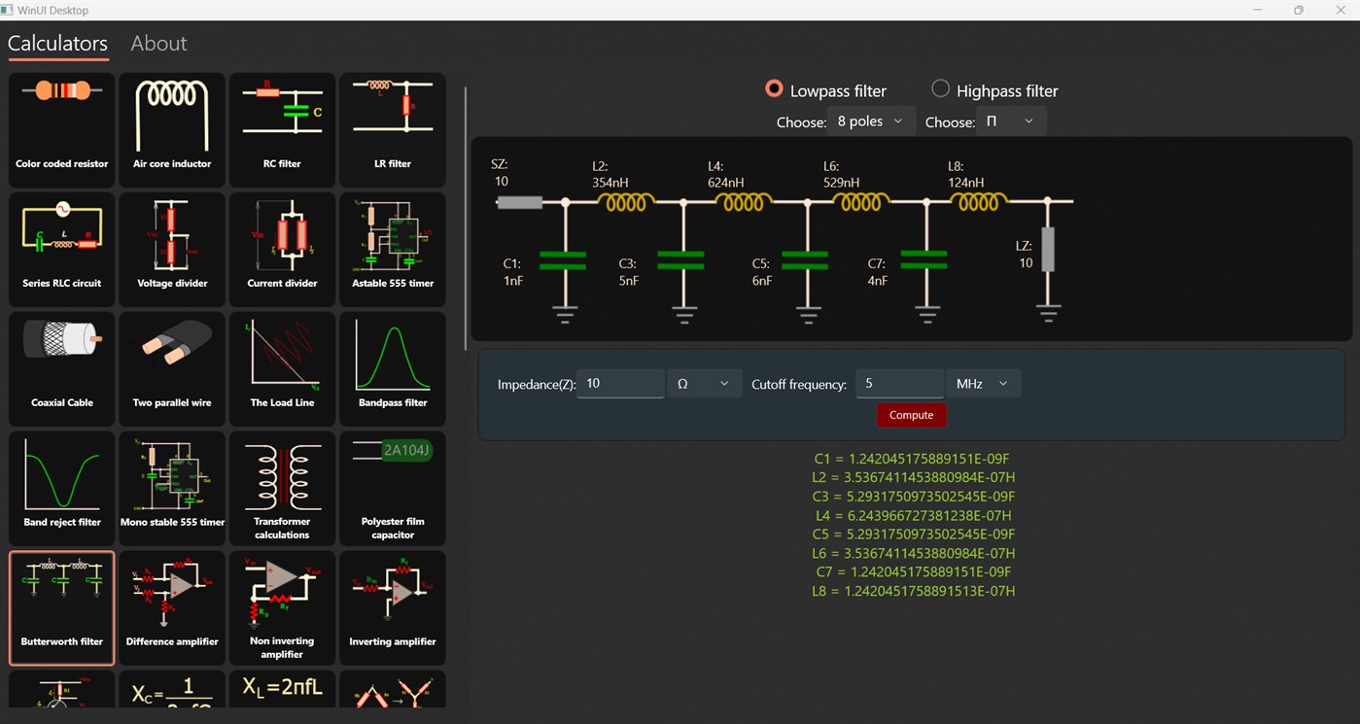Screen dimensions: 1360x724
Task: Open the Transformer calculations tool
Action: coord(282,488)
